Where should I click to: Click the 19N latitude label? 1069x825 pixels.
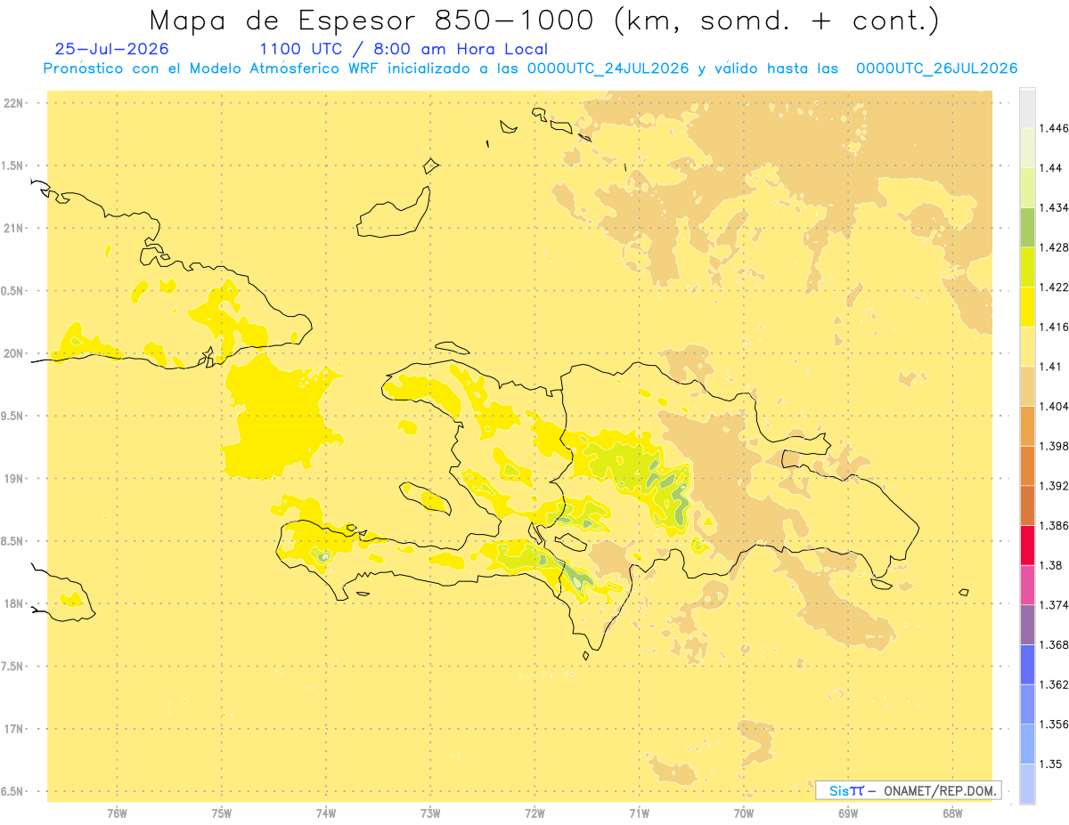coord(14,478)
